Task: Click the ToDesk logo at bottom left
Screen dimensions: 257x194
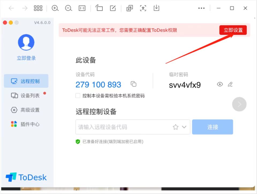Action: click(x=26, y=177)
